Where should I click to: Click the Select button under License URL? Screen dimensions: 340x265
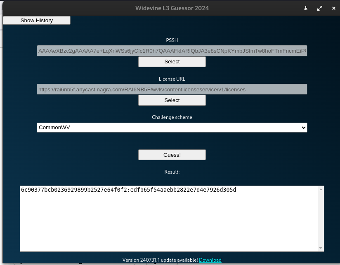[172, 100]
